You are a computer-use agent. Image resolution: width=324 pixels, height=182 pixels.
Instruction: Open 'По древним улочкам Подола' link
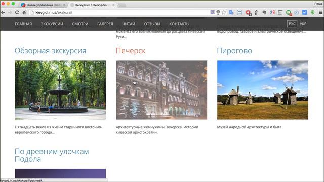tap(52, 155)
